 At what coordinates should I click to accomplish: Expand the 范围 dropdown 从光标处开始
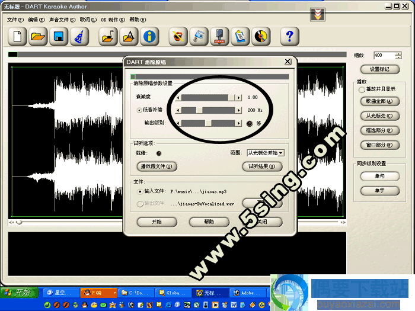tap(281, 153)
